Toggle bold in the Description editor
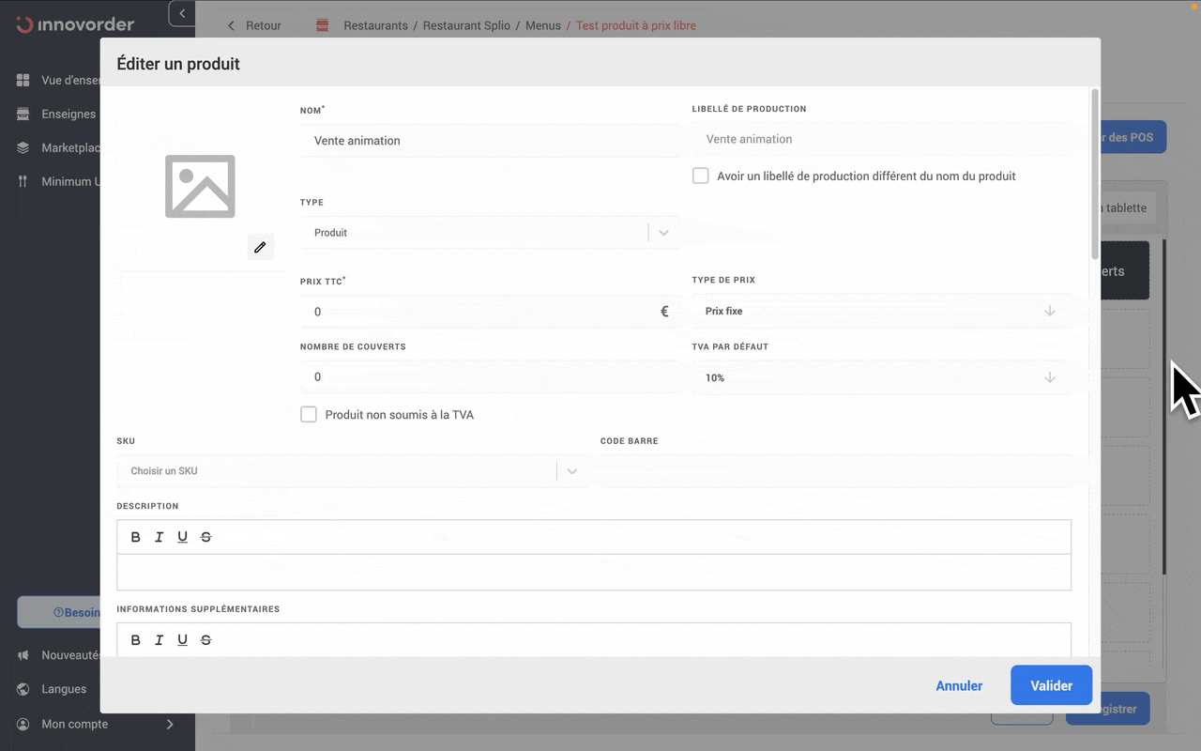Image resolution: width=1201 pixels, height=751 pixels. point(136,537)
